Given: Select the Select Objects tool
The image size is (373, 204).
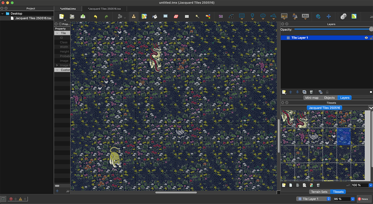Looking at the screenshot, I should pos(221,16).
